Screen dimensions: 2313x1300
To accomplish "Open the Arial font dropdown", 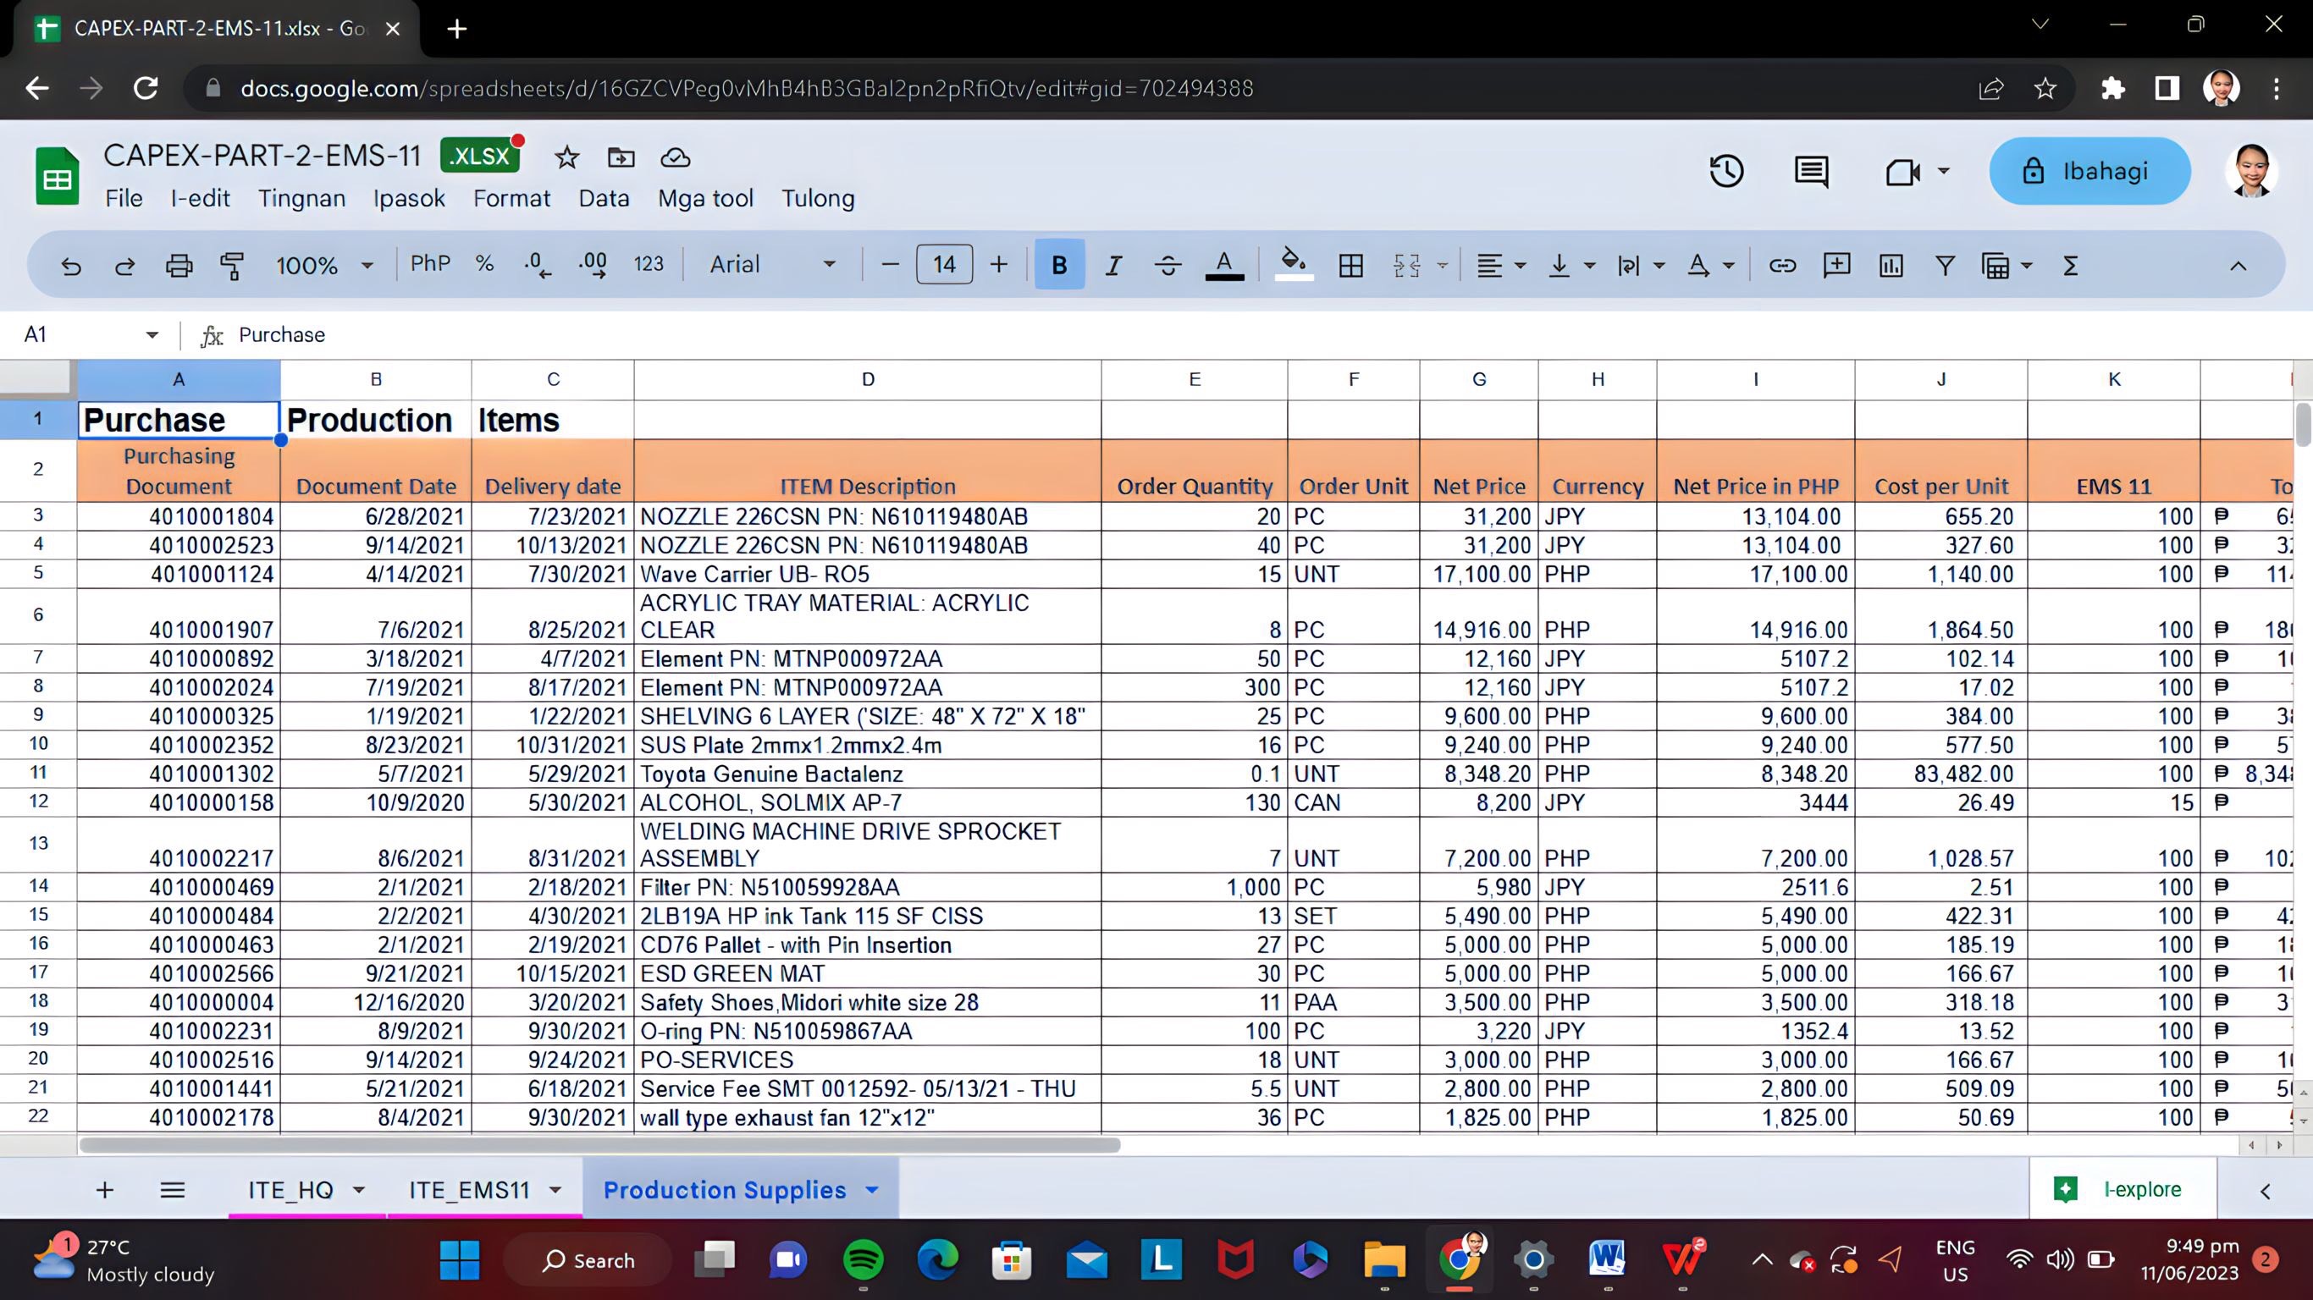I will pyautogui.click(x=772, y=264).
